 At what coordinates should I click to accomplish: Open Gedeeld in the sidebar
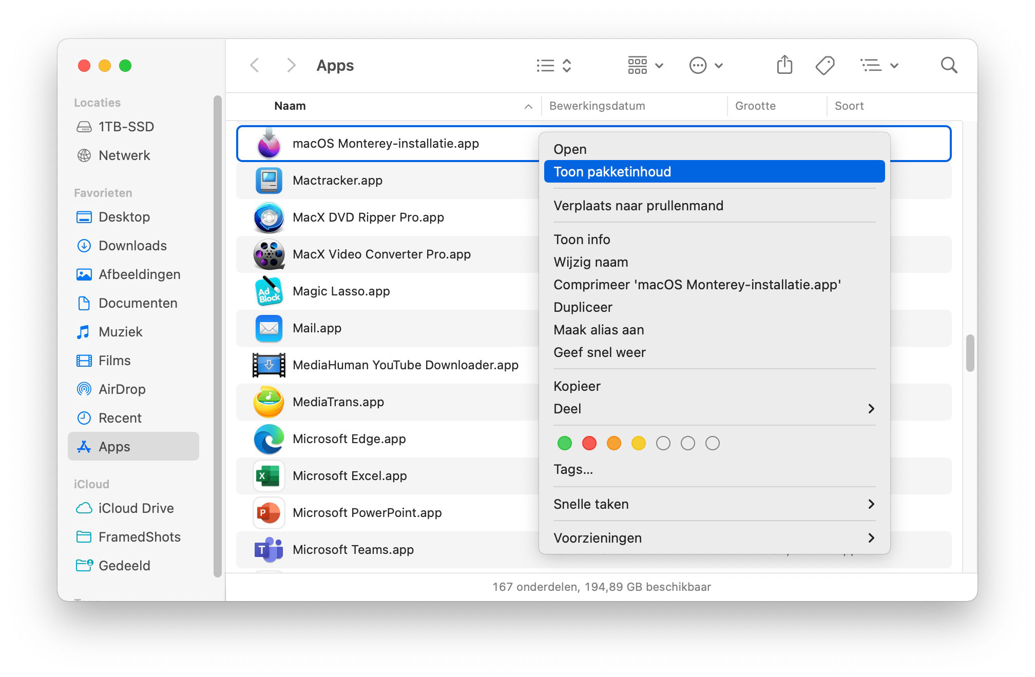pyautogui.click(x=133, y=566)
